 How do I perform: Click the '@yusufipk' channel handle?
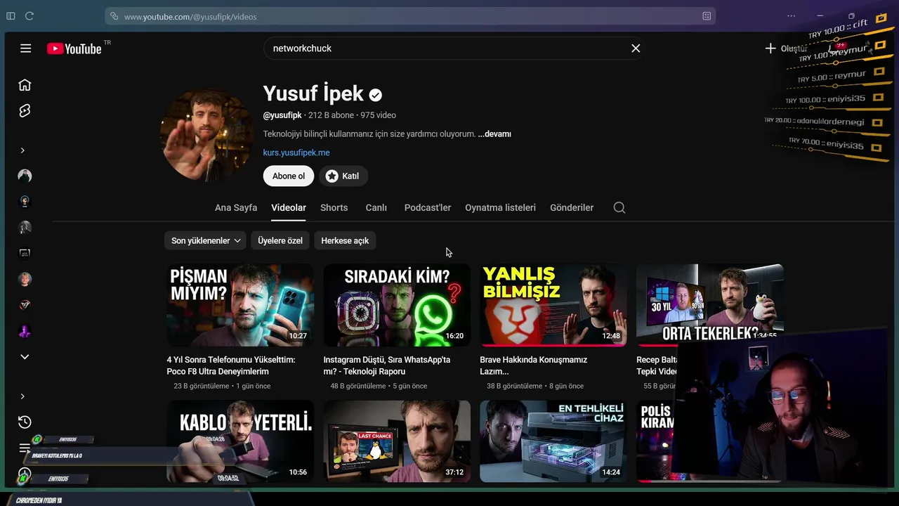(x=282, y=115)
